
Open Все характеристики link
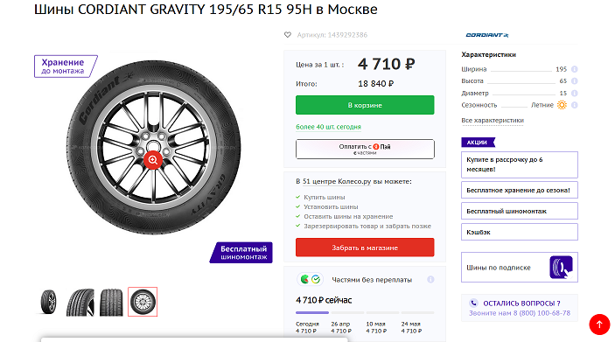coord(493,121)
